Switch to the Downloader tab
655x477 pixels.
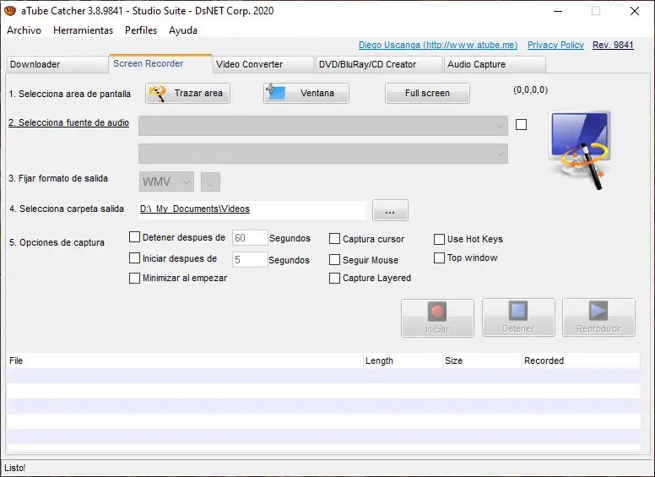tap(57, 65)
